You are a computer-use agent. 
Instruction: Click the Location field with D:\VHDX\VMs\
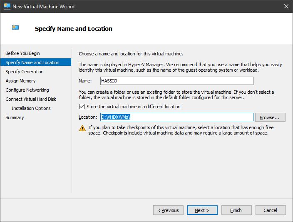[x=177, y=117]
